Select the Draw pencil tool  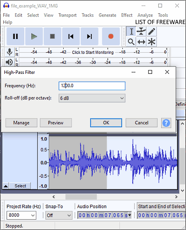[152, 31]
